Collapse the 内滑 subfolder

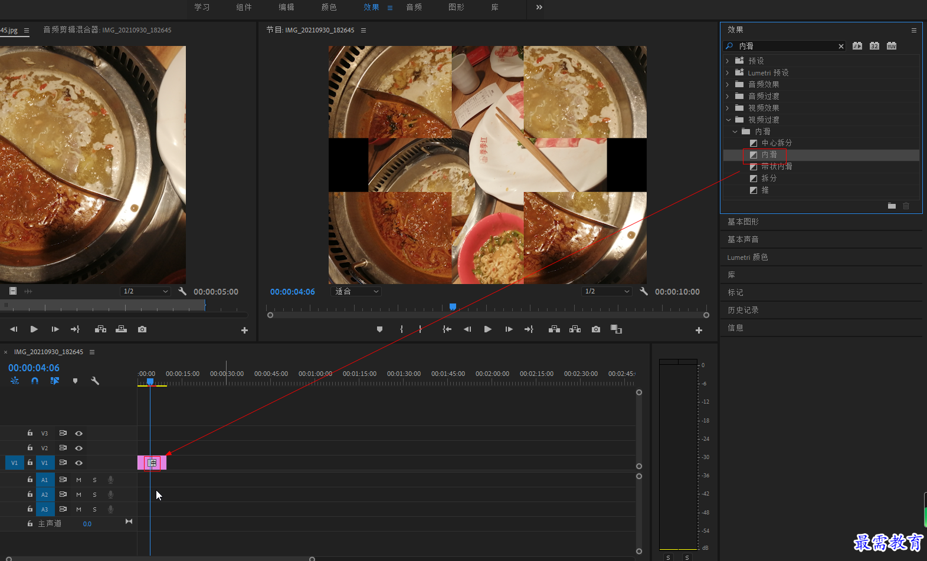[x=735, y=131]
